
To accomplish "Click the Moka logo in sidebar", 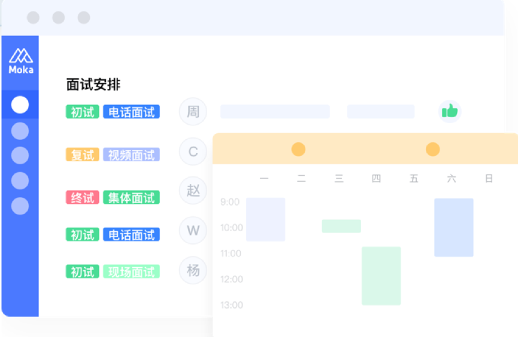I will (21, 61).
